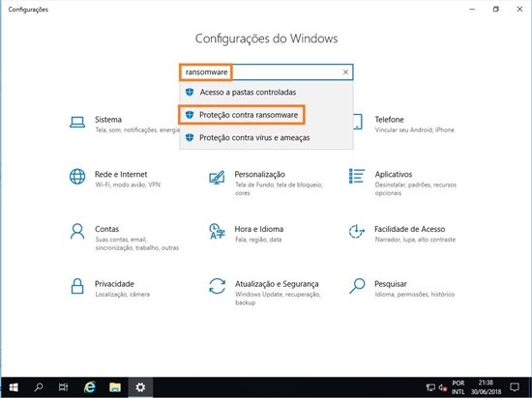Open the Pesquisar magnifier icon
Image resolution: width=532 pixels, height=398 pixels.
click(x=357, y=286)
